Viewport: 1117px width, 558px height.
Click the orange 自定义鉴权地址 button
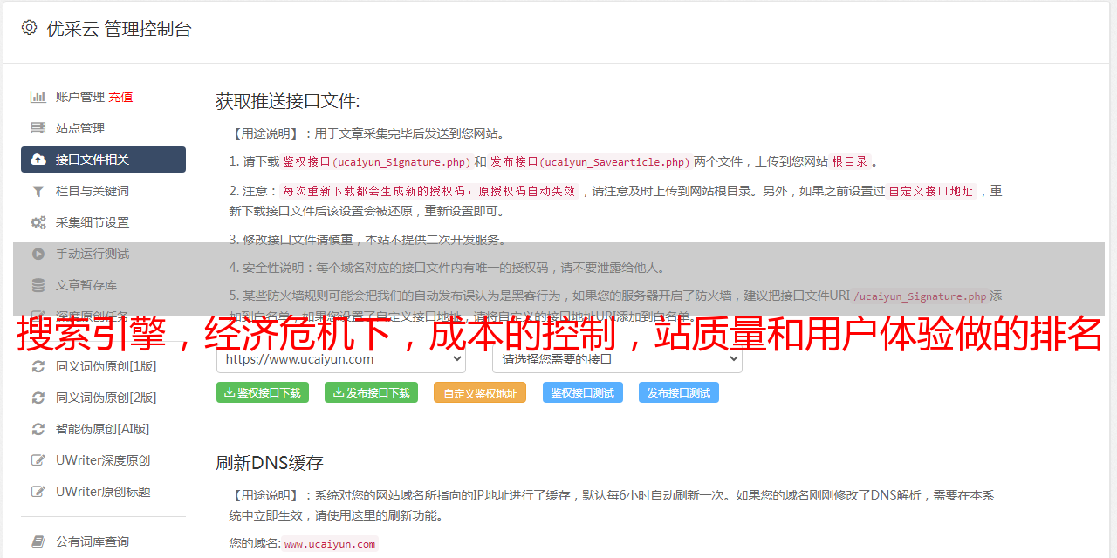click(x=480, y=392)
